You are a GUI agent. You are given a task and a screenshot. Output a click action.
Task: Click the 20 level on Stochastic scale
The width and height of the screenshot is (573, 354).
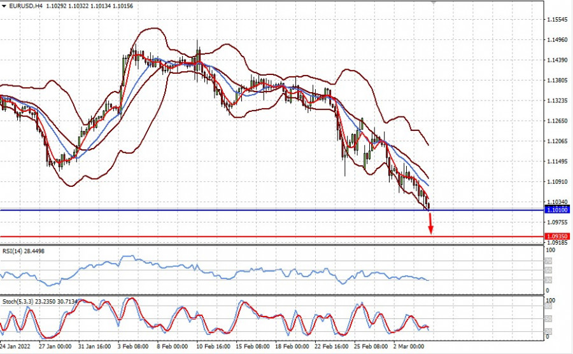coord(548,331)
